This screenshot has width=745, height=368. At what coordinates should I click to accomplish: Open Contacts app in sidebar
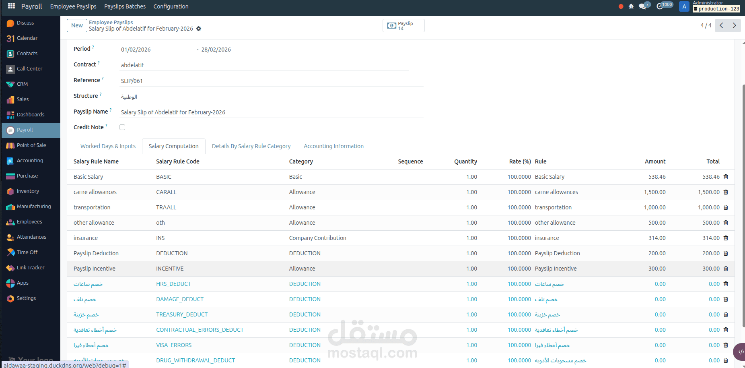(x=31, y=54)
